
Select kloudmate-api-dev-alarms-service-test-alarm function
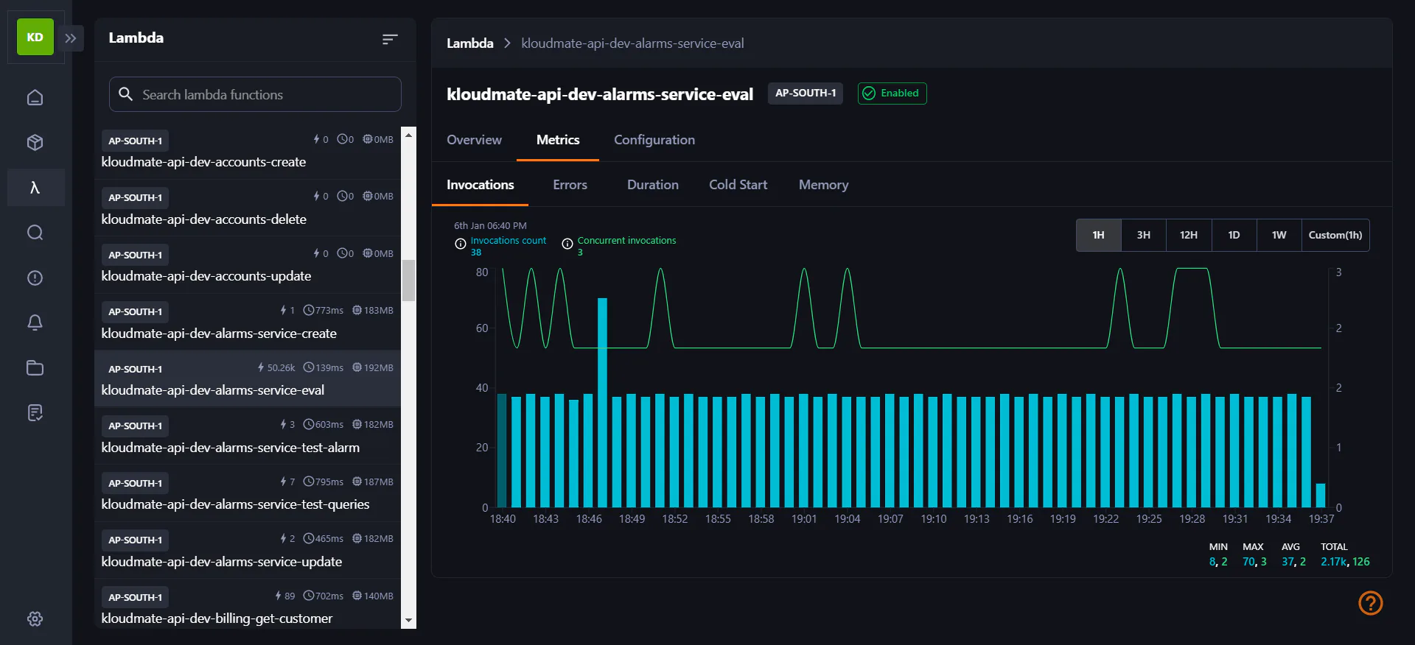coord(248,437)
